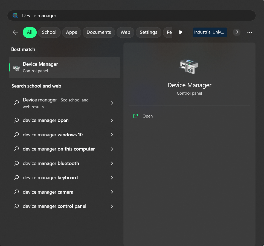Click the magnifier icon beside 'device manager camera'
This screenshot has width=264, height=246.
coord(16,192)
